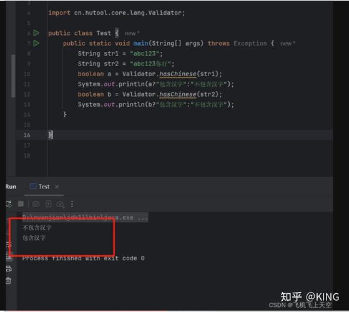Image resolution: width=349 pixels, height=312 pixels.
Task: Click println(a?...) statement on line 11
Action: tap(156, 84)
